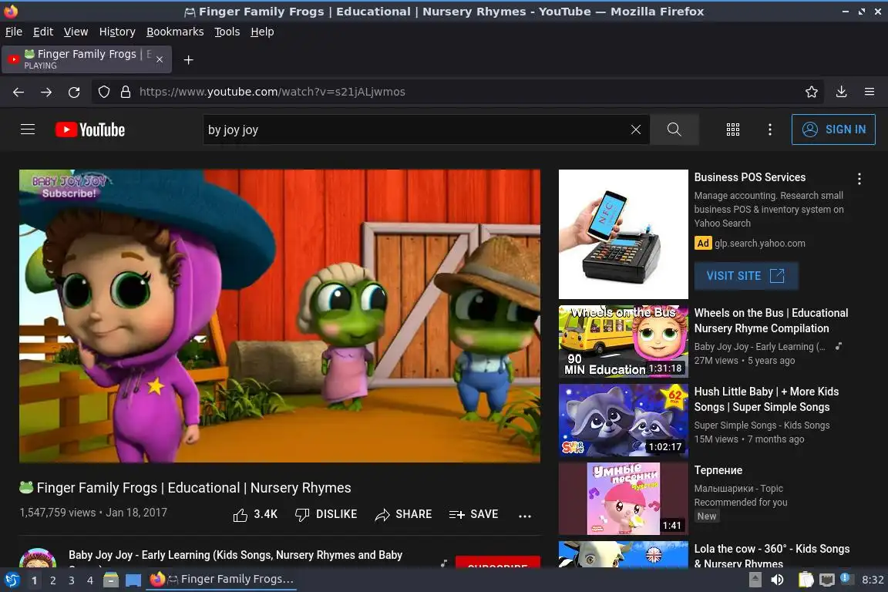The image size is (888, 592).
Task: Click the Business POS ad thumbnail
Action: point(623,234)
